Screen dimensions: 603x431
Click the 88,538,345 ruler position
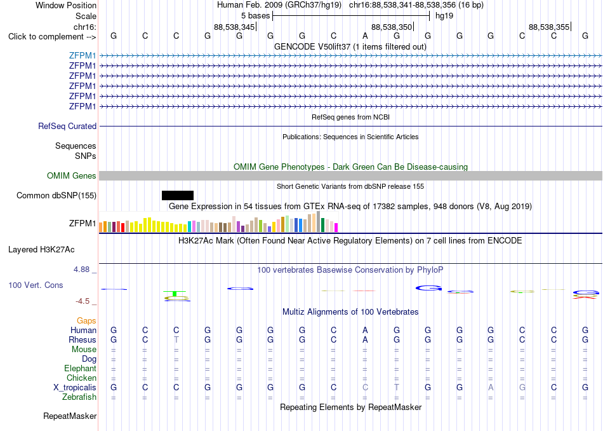pyautogui.click(x=234, y=27)
